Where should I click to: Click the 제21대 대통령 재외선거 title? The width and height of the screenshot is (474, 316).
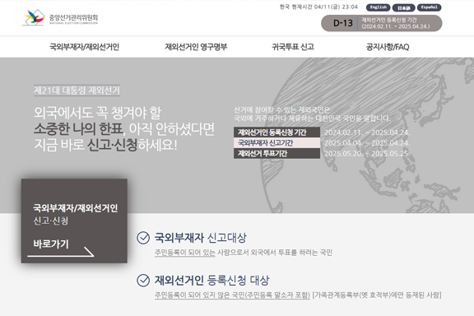(x=77, y=91)
